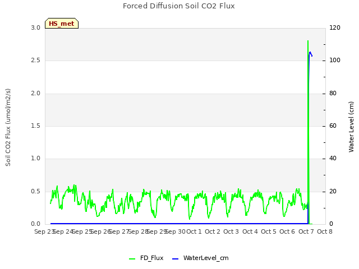359x269 pixels.
Task: Click the 3.0 left axis value
Action: pyautogui.click(x=36, y=27)
